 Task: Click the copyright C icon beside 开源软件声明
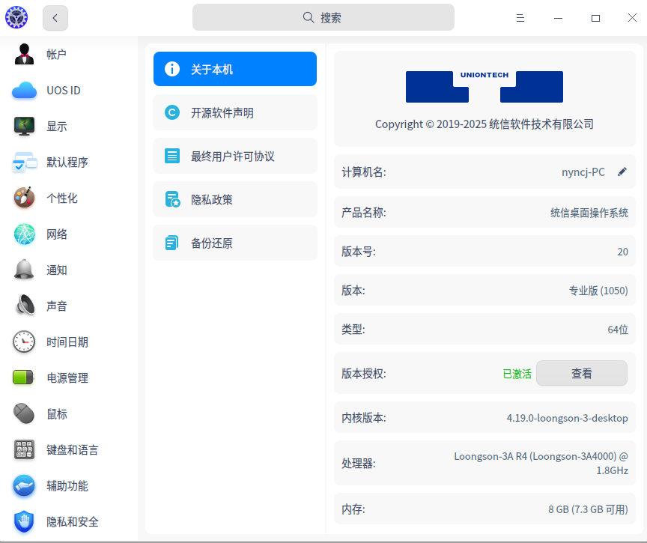172,112
